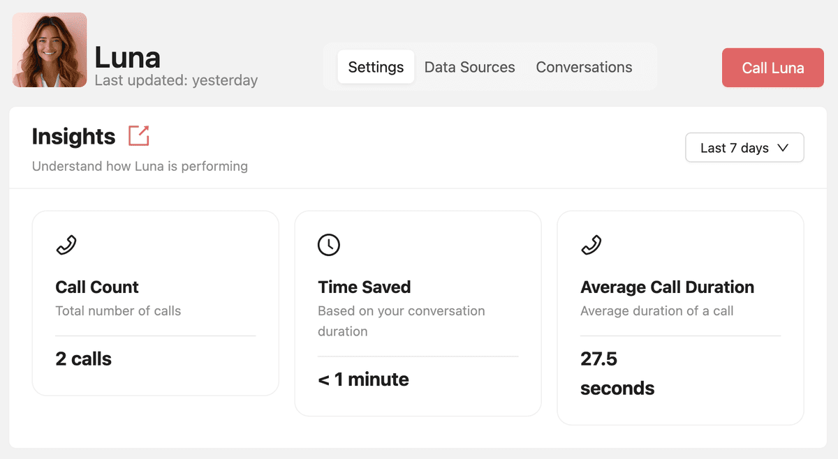
Task: Select the Settings tab
Action: tap(376, 67)
